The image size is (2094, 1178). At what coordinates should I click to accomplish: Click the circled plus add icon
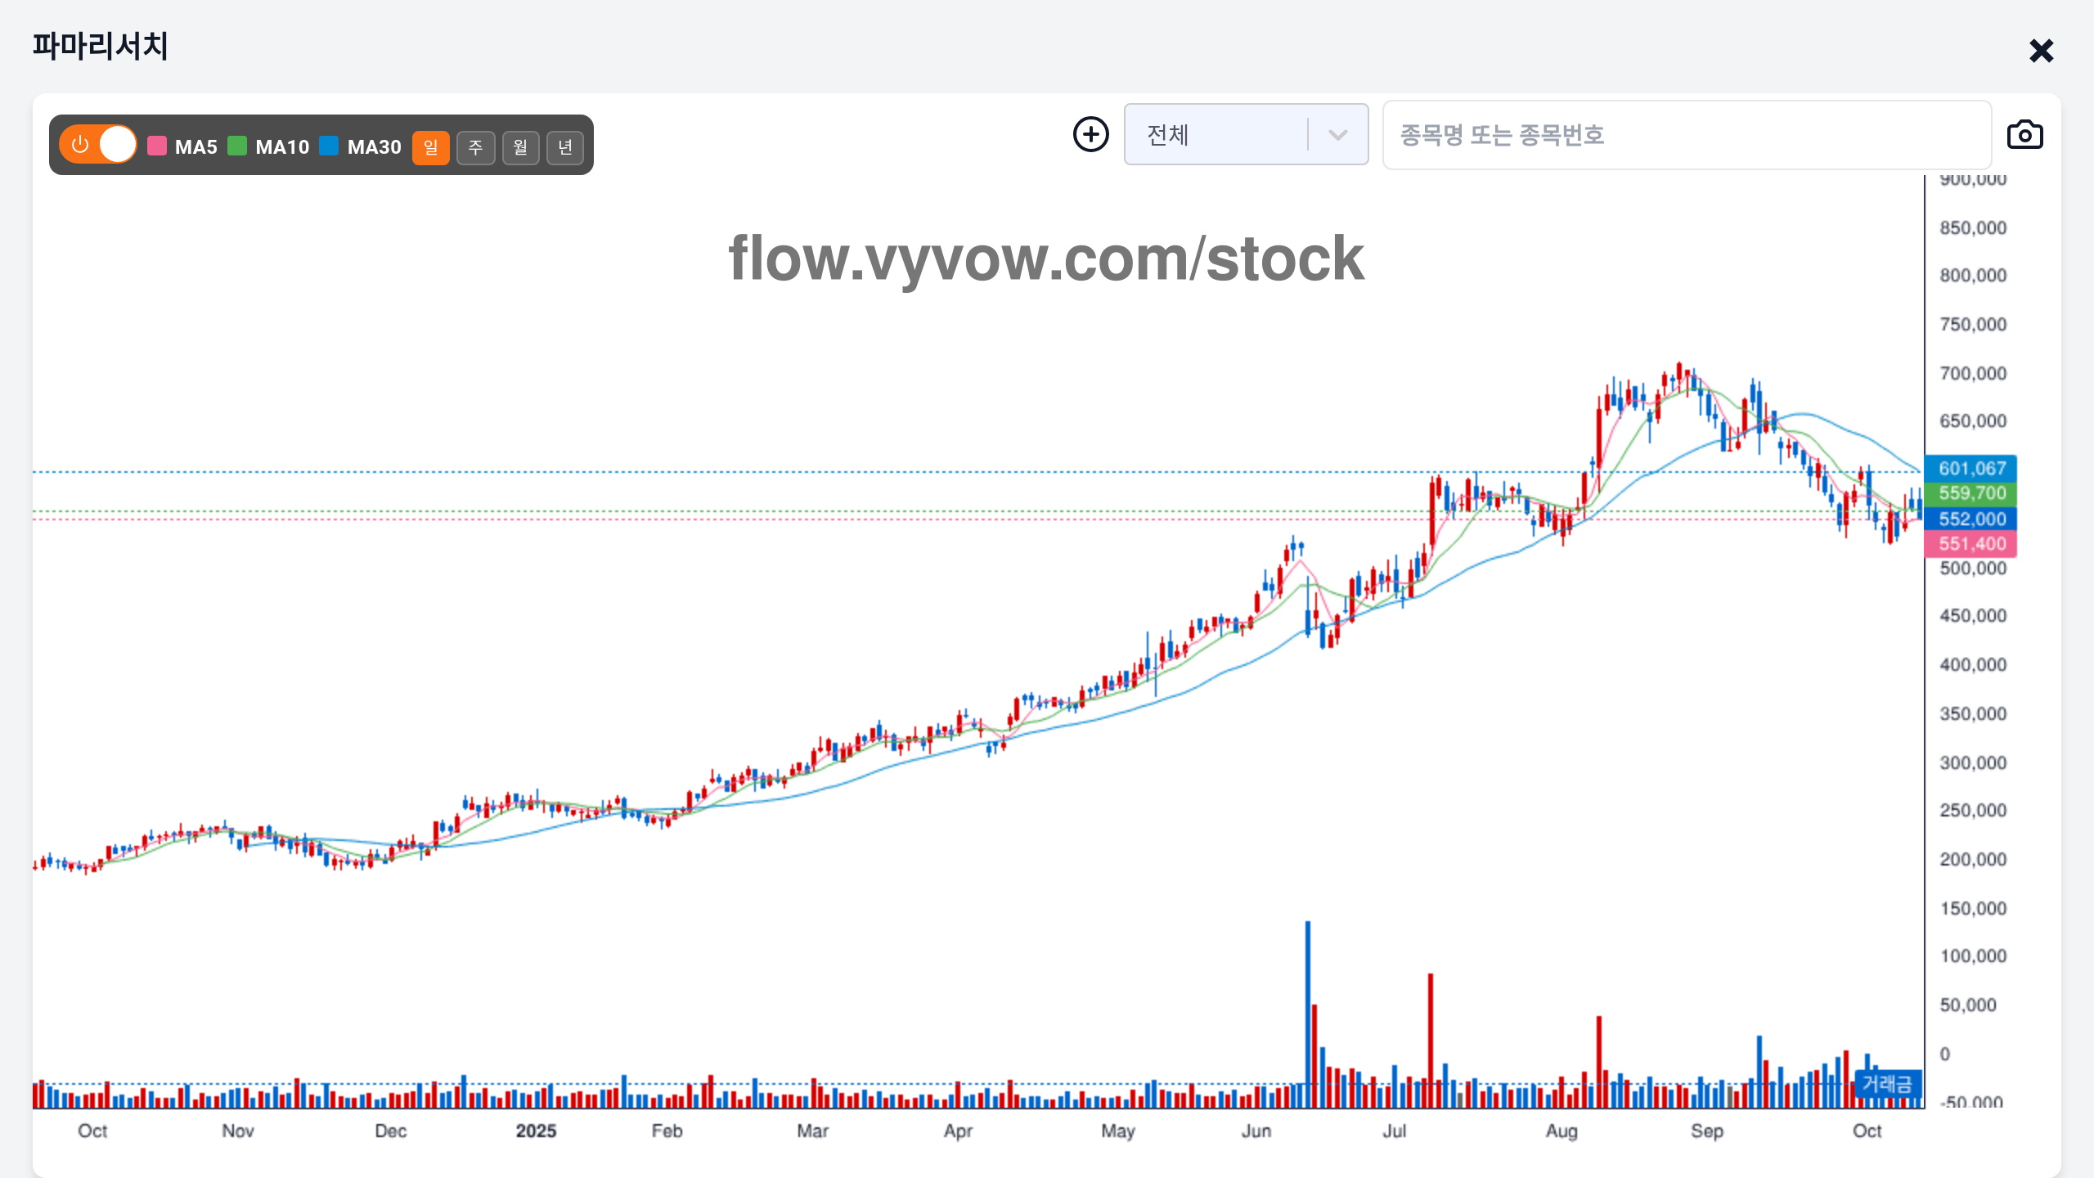[1090, 134]
